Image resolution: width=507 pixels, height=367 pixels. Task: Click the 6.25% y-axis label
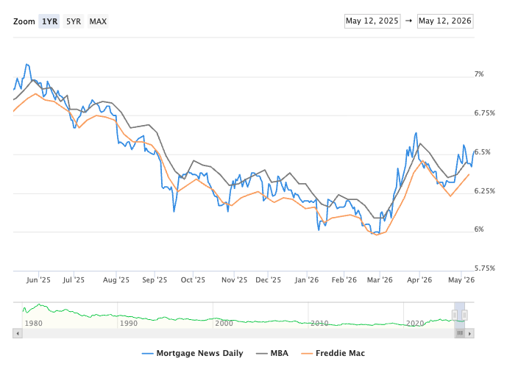point(485,190)
